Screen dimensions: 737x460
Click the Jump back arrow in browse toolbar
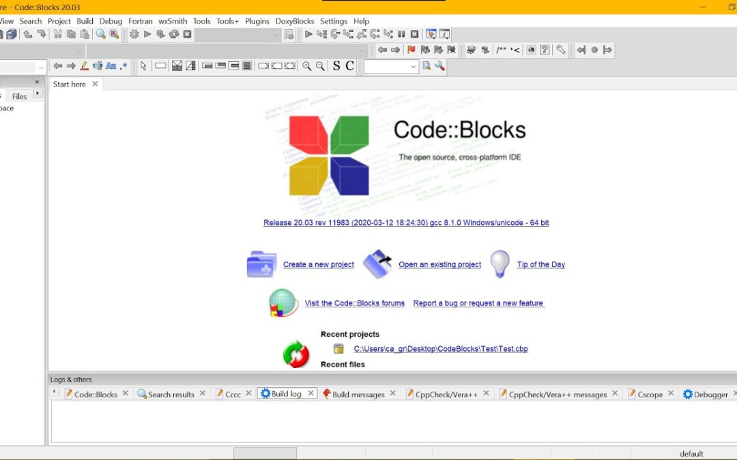pyautogui.click(x=383, y=50)
